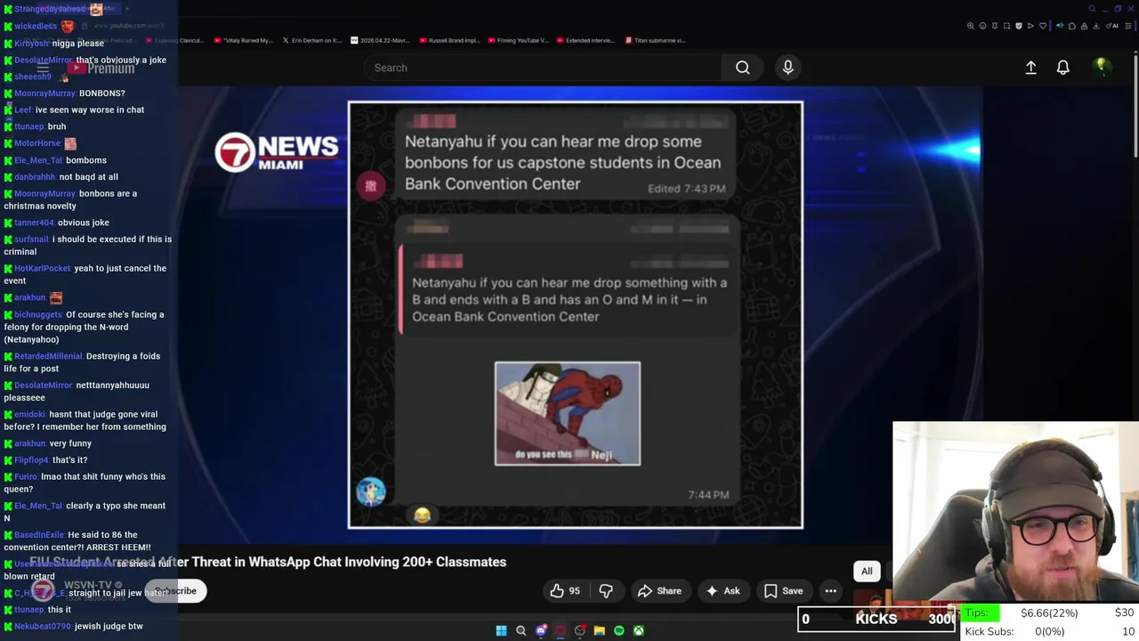This screenshot has width=1139, height=641.
Task: Open the extensions cube icon
Action: (x=1072, y=26)
